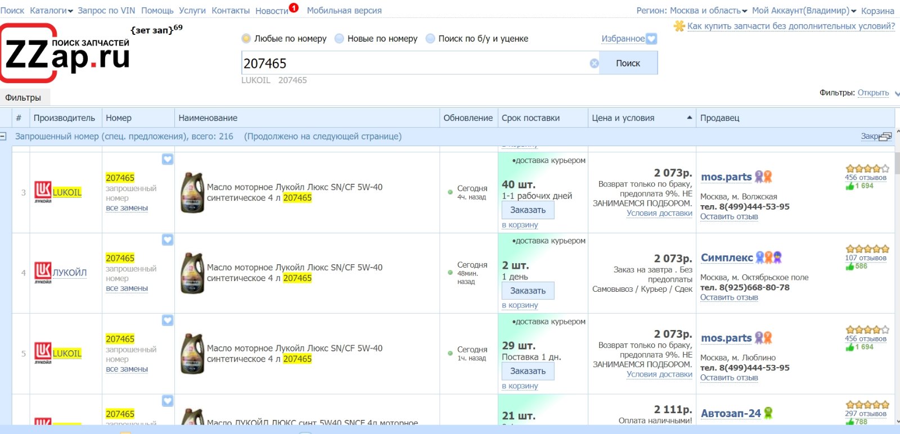Viewport: 900px width, 434px height.
Task: Open '107 отзывов' reviews link
Action: point(866,258)
